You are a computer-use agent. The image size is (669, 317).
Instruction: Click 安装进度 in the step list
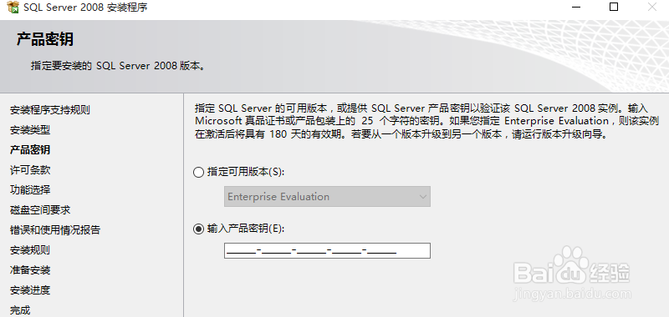(30, 290)
